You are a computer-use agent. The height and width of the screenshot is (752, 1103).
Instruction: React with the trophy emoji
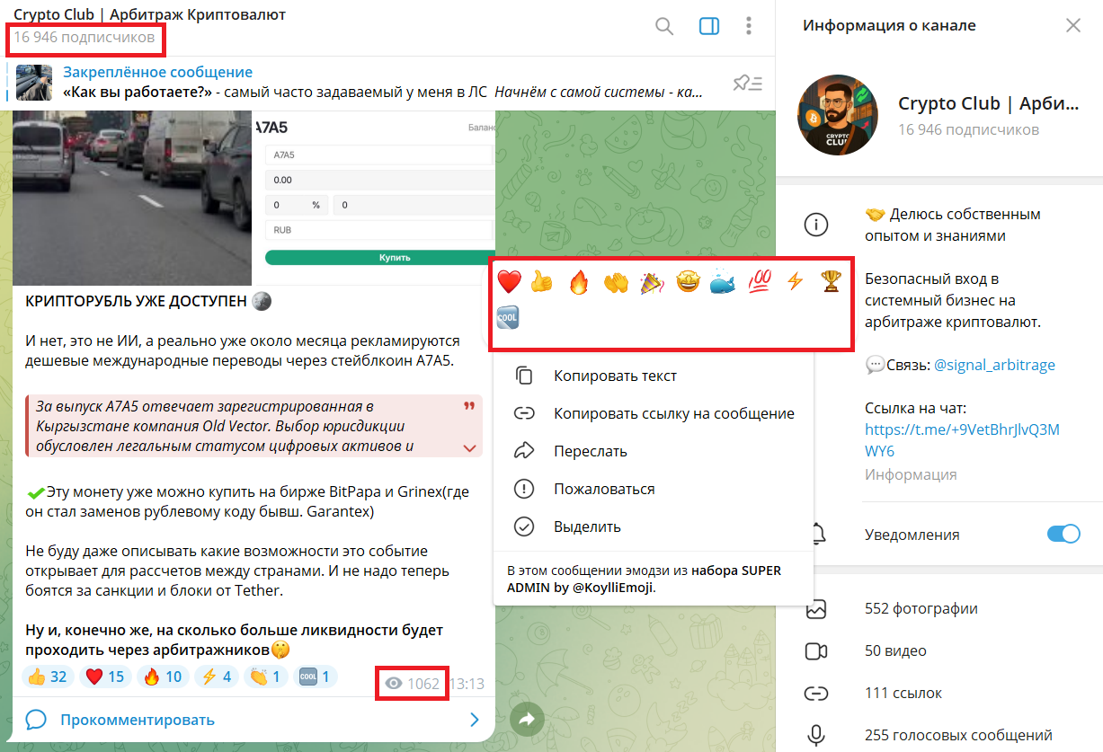(830, 282)
